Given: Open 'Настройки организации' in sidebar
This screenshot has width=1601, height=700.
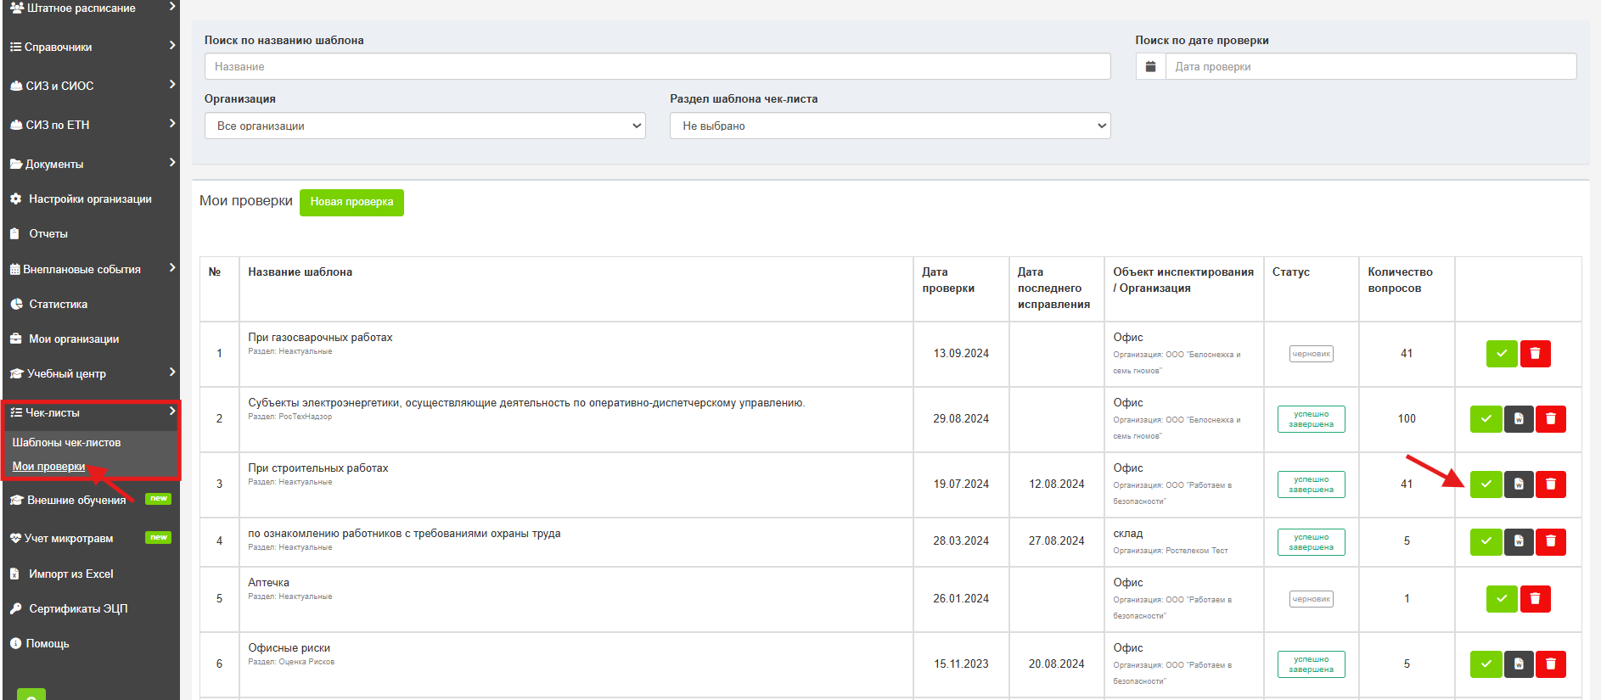Looking at the screenshot, I should pos(90,199).
